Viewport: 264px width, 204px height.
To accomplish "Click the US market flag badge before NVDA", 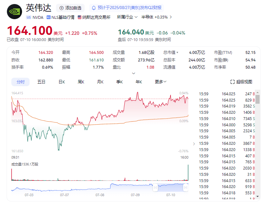I will [29, 18].
